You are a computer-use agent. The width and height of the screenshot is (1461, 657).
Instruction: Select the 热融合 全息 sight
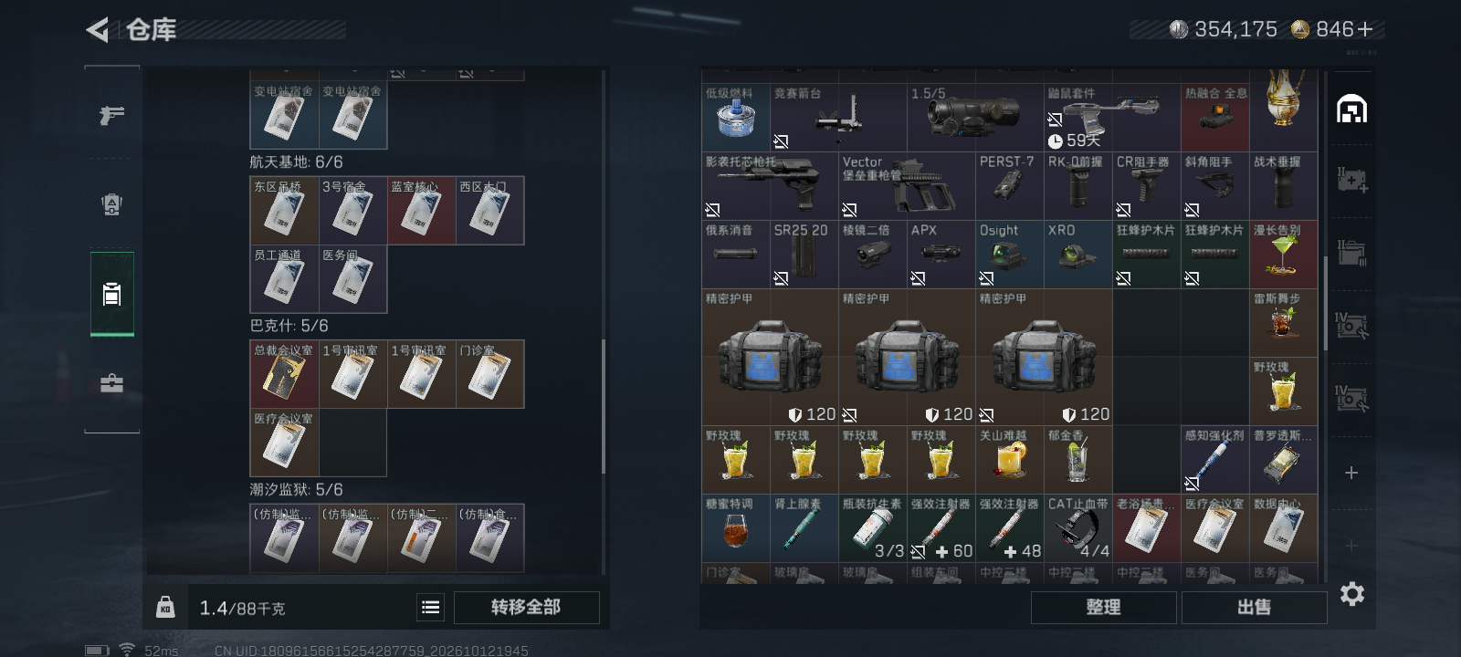(1214, 117)
